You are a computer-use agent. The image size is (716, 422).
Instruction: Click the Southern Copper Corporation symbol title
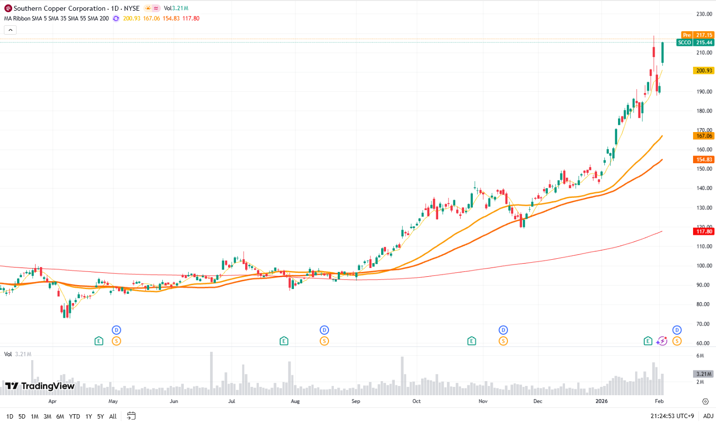(59, 8)
